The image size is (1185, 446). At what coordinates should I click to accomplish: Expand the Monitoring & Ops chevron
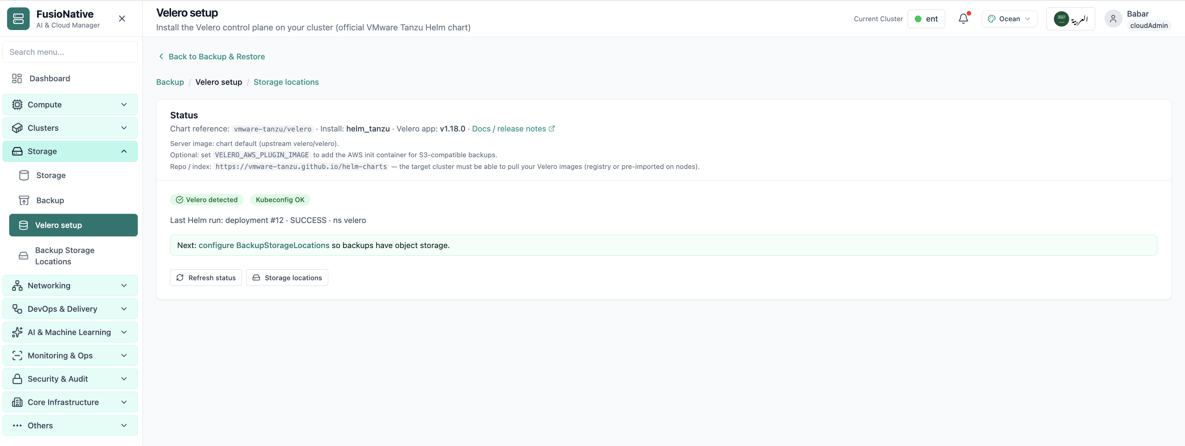(124, 355)
